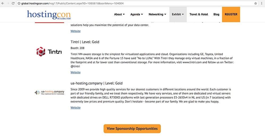Open the Chrome three-dot menu
Image resolution: width=265 pixels, height=137 pixels.
click(x=262, y=3)
